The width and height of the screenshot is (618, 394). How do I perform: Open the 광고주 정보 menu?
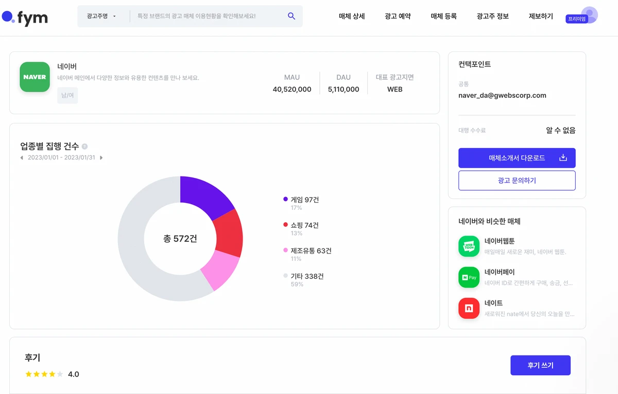click(493, 16)
